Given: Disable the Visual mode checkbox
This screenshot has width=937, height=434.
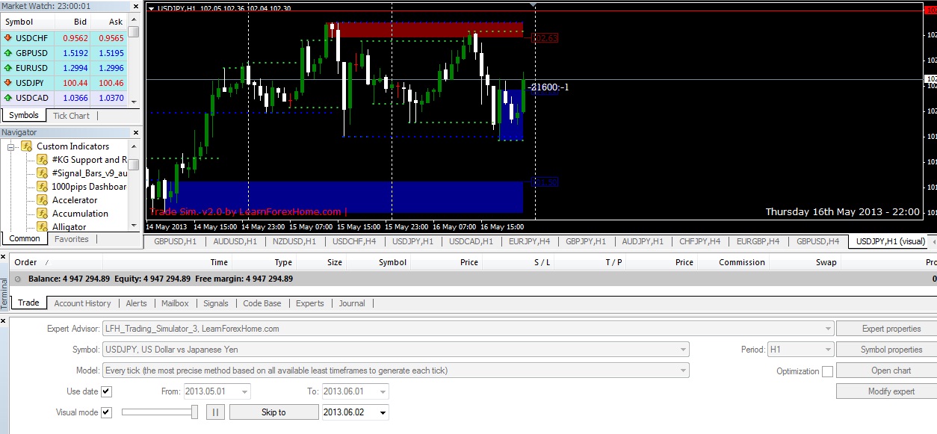Looking at the screenshot, I should coord(106,412).
